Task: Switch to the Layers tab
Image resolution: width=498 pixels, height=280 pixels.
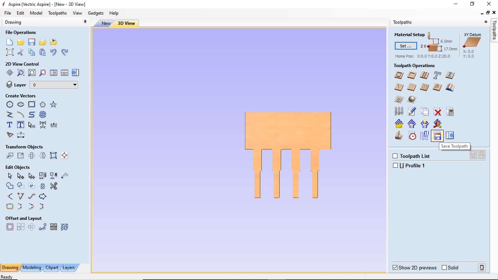Action: pyautogui.click(x=69, y=268)
